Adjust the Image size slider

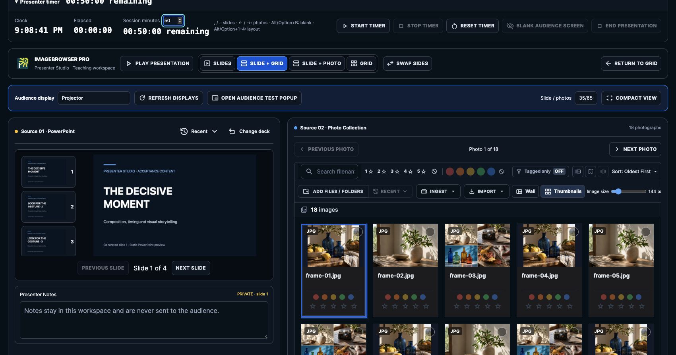coord(629,191)
